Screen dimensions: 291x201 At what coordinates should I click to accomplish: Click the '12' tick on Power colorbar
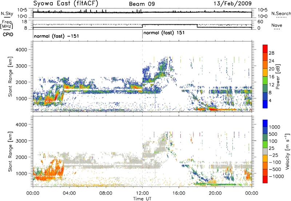click(271, 85)
